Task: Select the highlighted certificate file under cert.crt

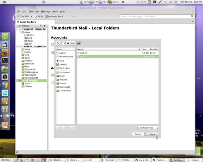Action: pyautogui.click(x=118, y=57)
